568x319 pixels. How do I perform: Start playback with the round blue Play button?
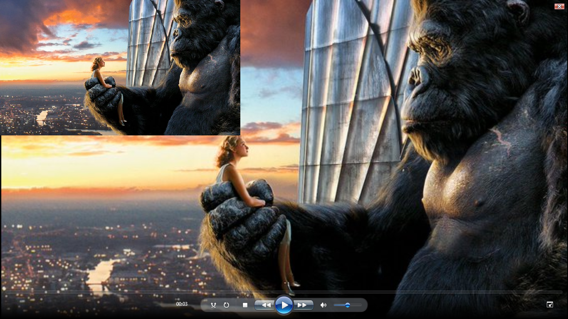pyautogui.click(x=284, y=305)
